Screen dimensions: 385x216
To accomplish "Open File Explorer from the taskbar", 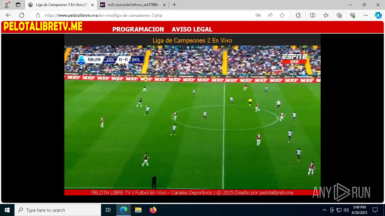I will point(138,210).
